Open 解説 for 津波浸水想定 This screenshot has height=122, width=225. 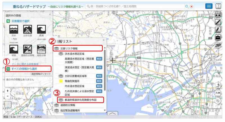click(x=99, y=67)
